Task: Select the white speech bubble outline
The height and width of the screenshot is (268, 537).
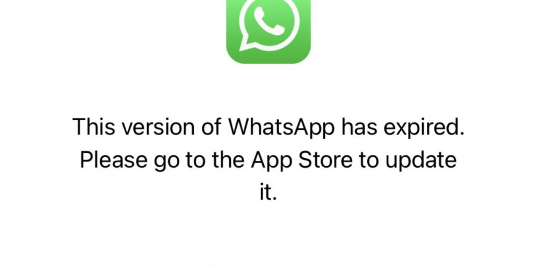Action: [269, 25]
